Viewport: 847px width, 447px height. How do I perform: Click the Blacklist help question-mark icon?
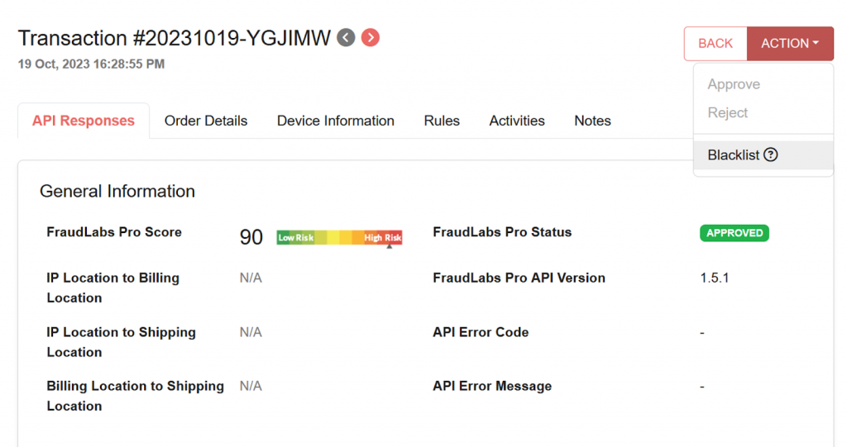(x=771, y=155)
